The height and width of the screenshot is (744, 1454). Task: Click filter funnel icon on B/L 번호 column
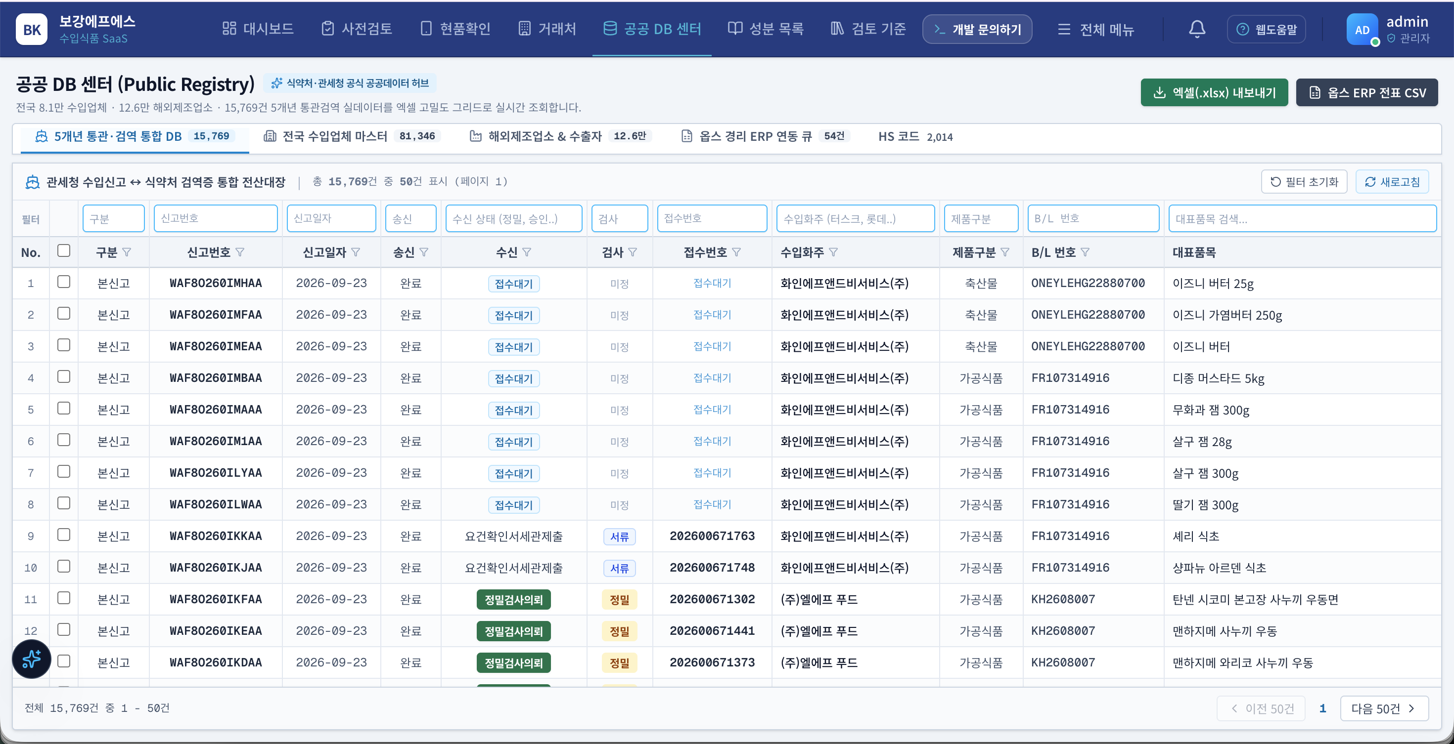[x=1085, y=252]
